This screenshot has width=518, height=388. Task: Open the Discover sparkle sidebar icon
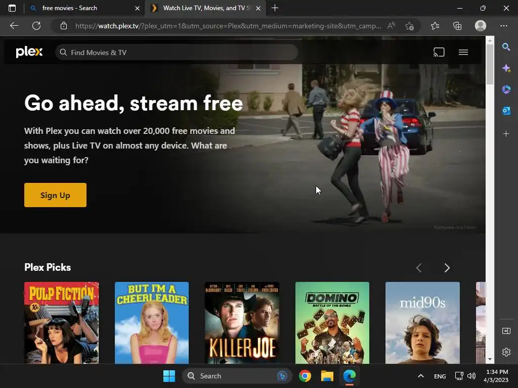(506, 68)
